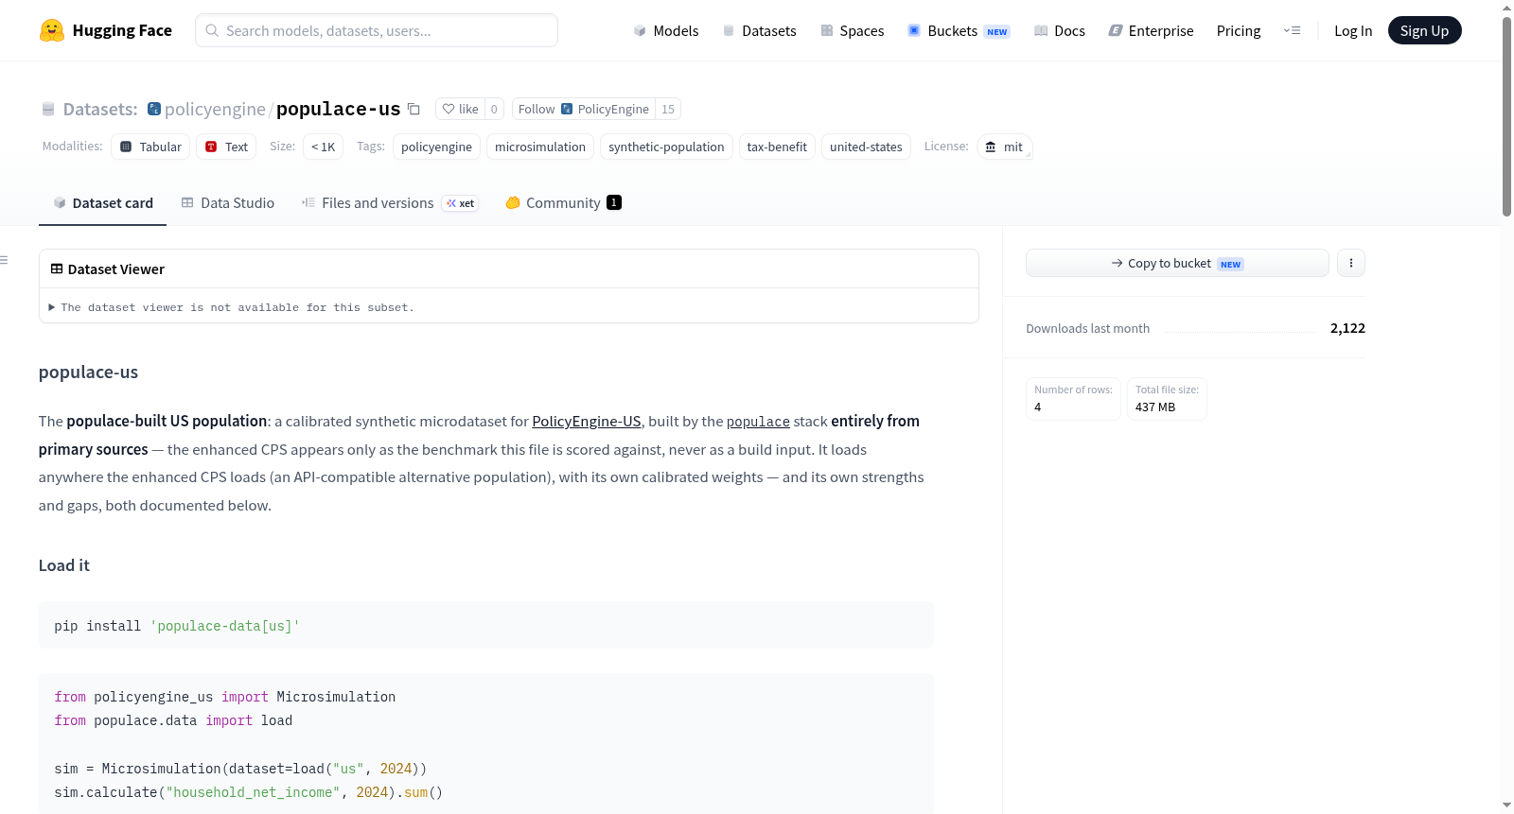
Task: Click the follower count 15
Action: pos(668,109)
